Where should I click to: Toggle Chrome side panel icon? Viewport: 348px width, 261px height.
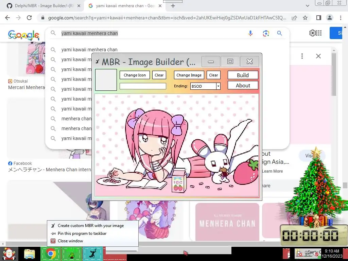319,18
